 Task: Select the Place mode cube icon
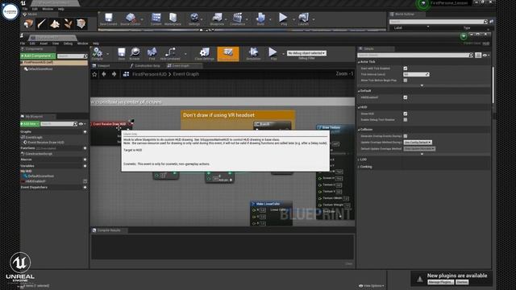[28, 23]
